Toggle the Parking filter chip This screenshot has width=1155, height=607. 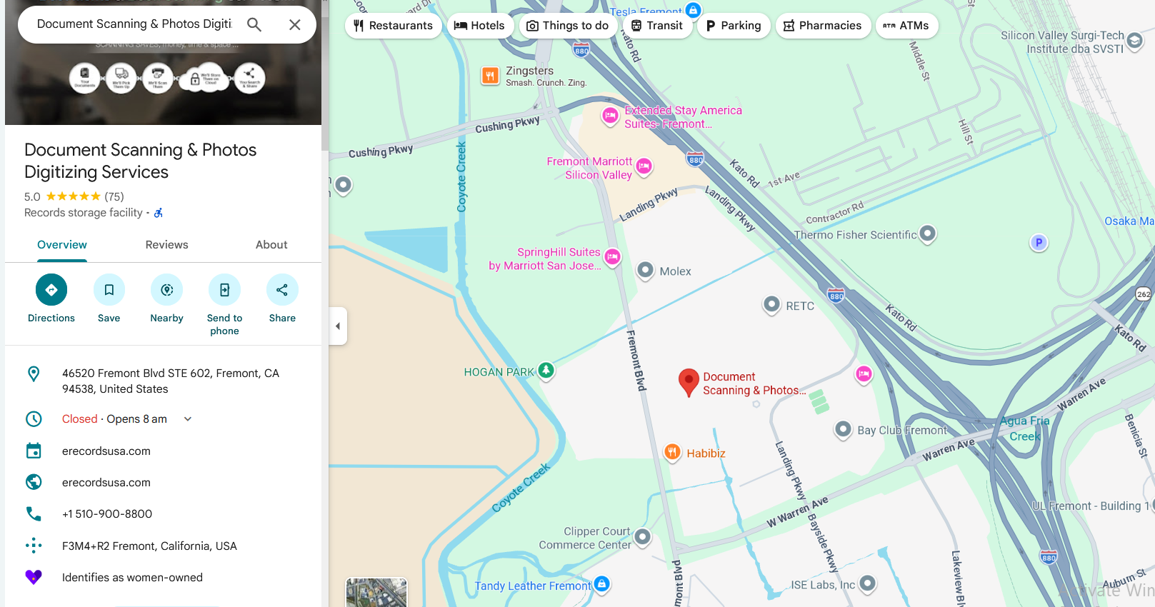pyautogui.click(x=734, y=26)
